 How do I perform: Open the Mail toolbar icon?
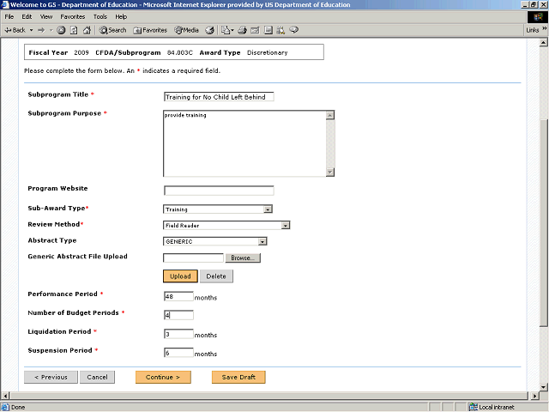tap(227, 30)
